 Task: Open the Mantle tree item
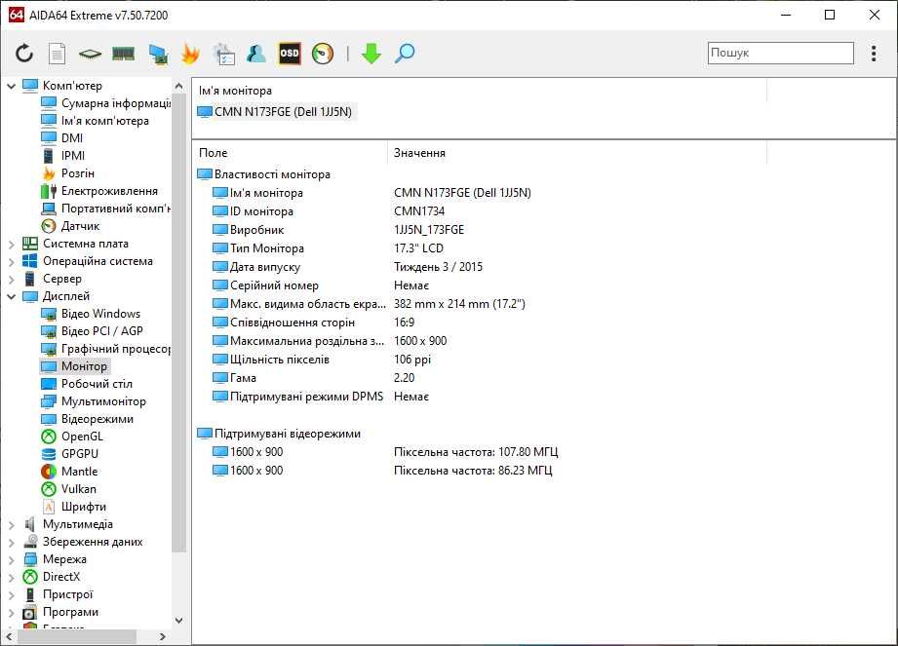coord(70,472)
